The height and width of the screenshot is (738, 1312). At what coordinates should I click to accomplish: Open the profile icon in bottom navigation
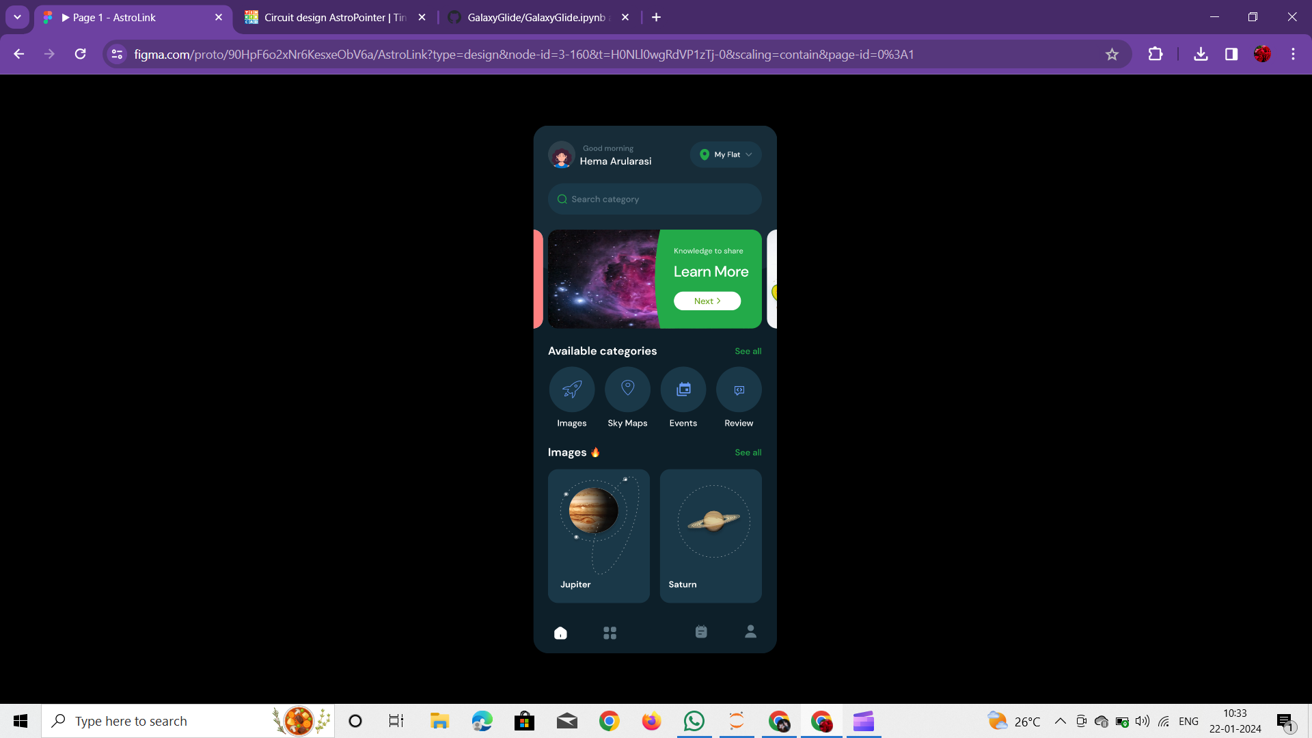[x=750, y=631]
